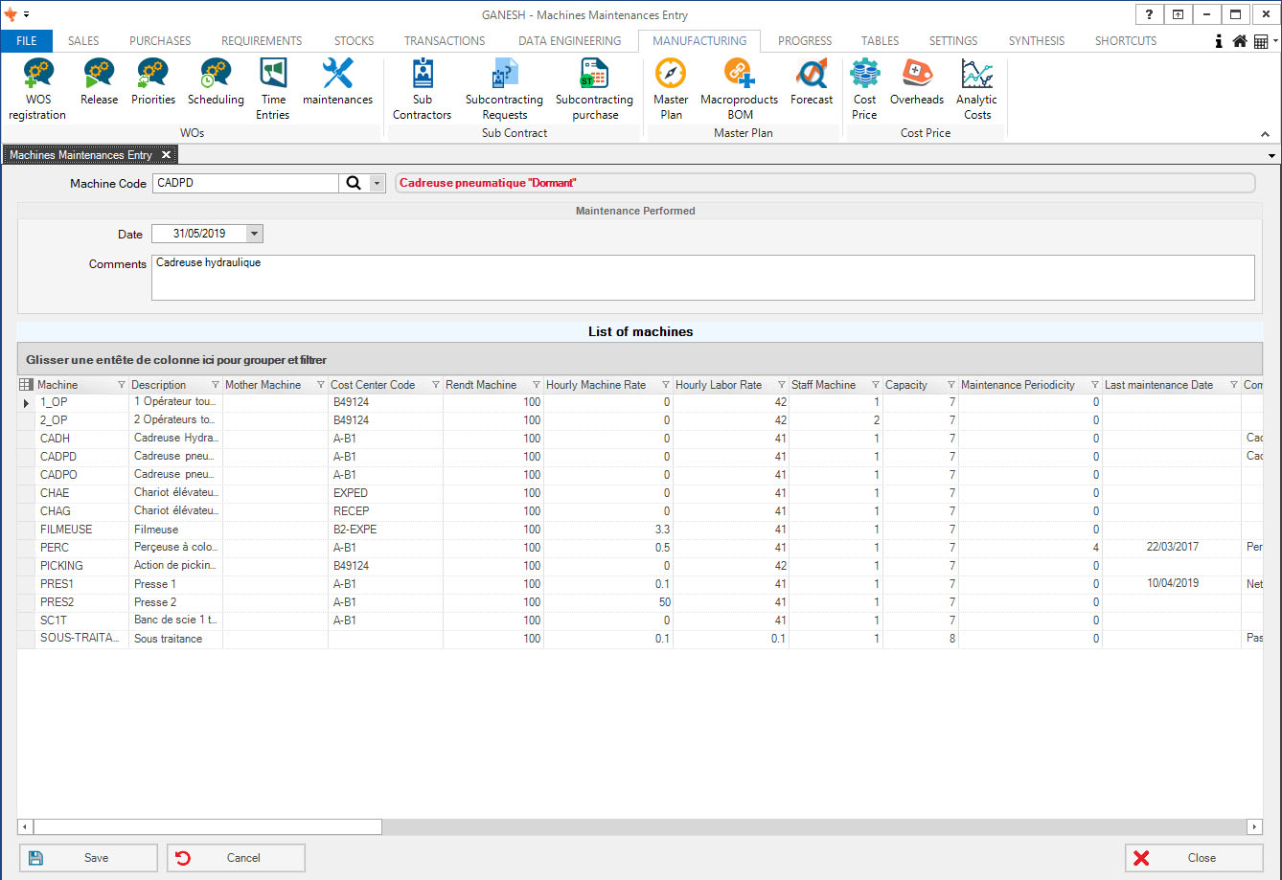Open filter on Hourly Machine Rate column
The height and width of the screenshot is (880, 1282).
pyautogui.click(x=665, y=385)
